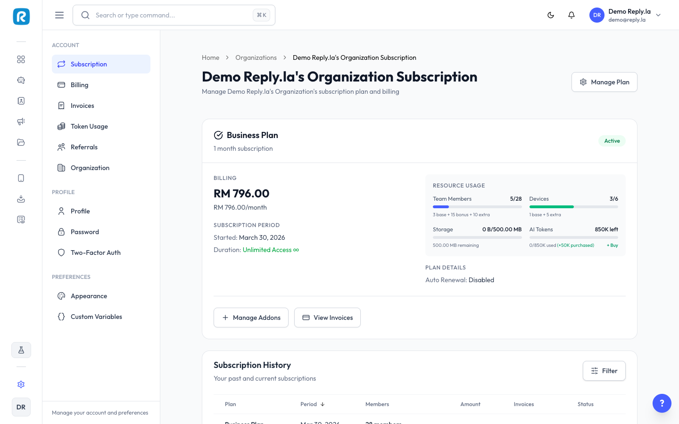This screenshot has height=424, width=679.
Task: Click the search command input field
Action: tap(174, 15)
